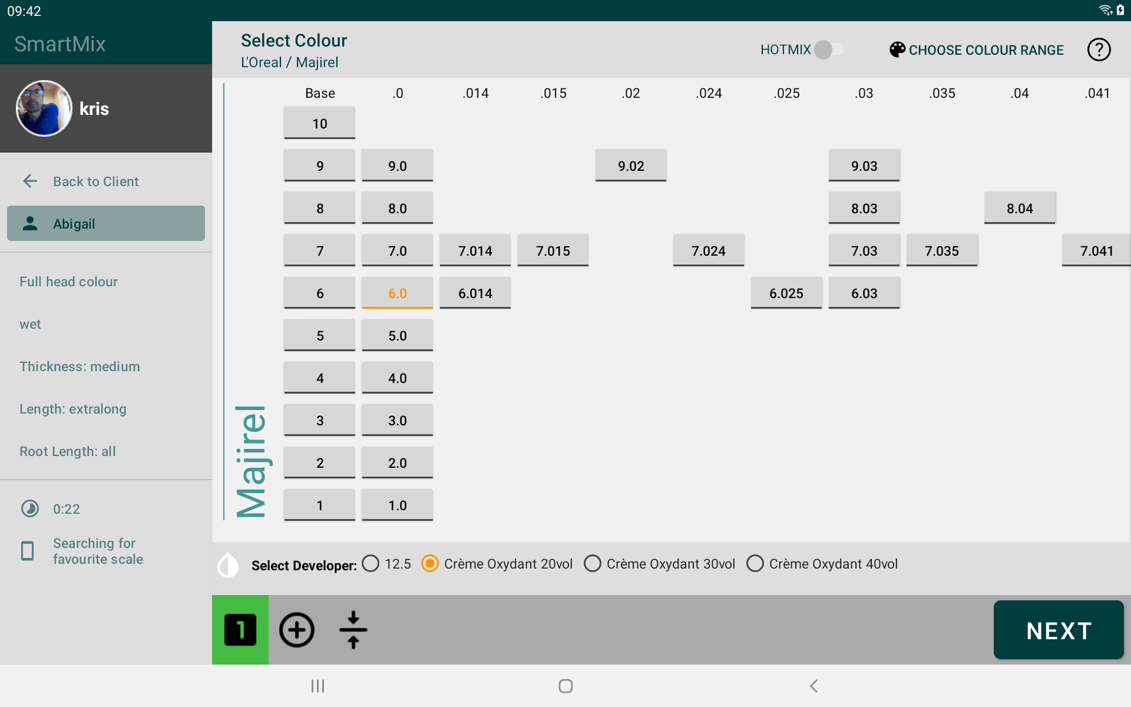This screenshot has height=707, width=1131.
Task: Choose colour 7.015
Action: (553, 250)
